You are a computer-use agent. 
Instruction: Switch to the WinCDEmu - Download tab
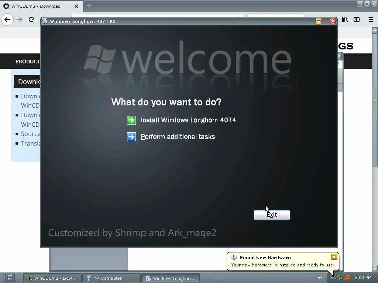coord(41,6)
